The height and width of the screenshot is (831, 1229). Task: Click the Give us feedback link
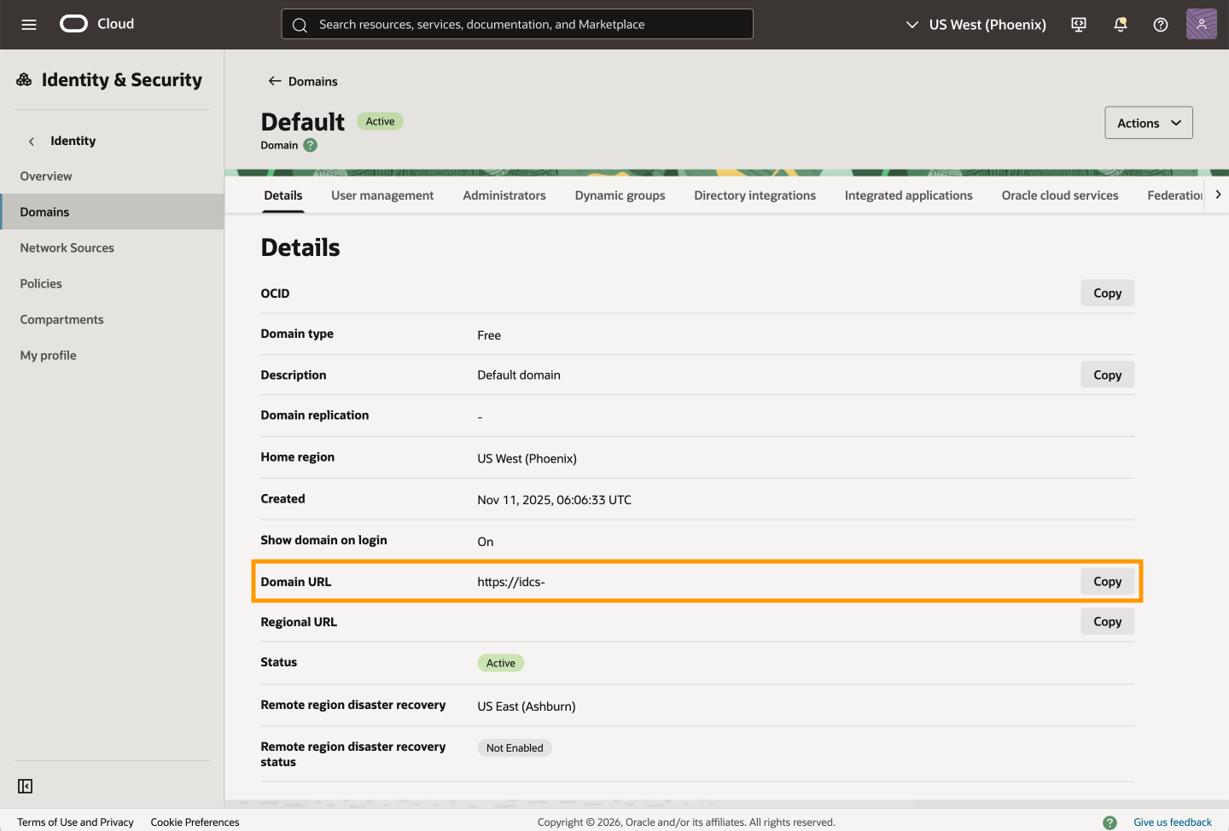[1173, 822]
